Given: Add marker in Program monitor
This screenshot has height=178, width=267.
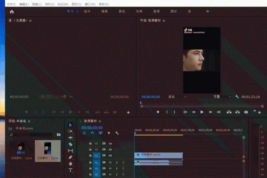Looking at the screenshot, I should pyautogui.click(x=158, y=112).
